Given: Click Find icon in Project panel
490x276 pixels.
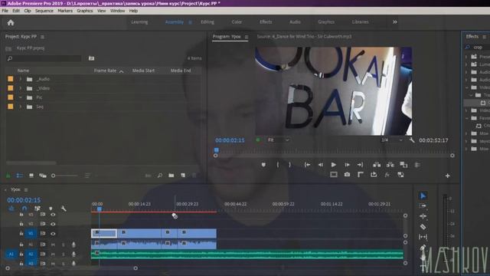Looking at the screenshot, I should tap(160, 176).
